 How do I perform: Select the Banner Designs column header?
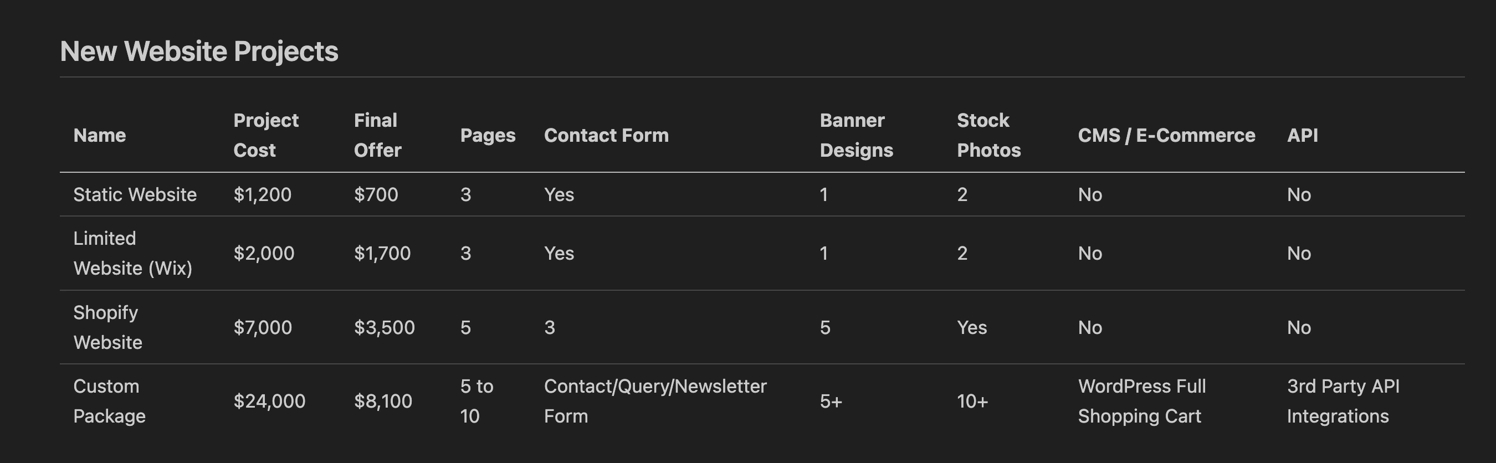(856, 135)
